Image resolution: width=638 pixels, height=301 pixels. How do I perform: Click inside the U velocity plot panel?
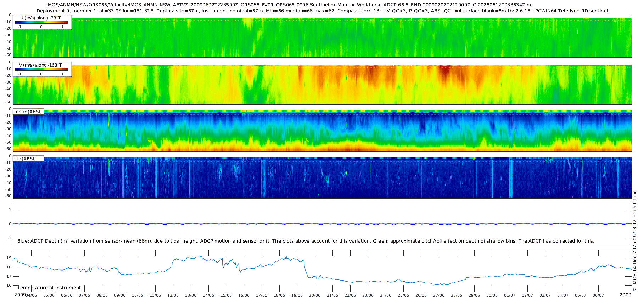[x=322, y=36]
